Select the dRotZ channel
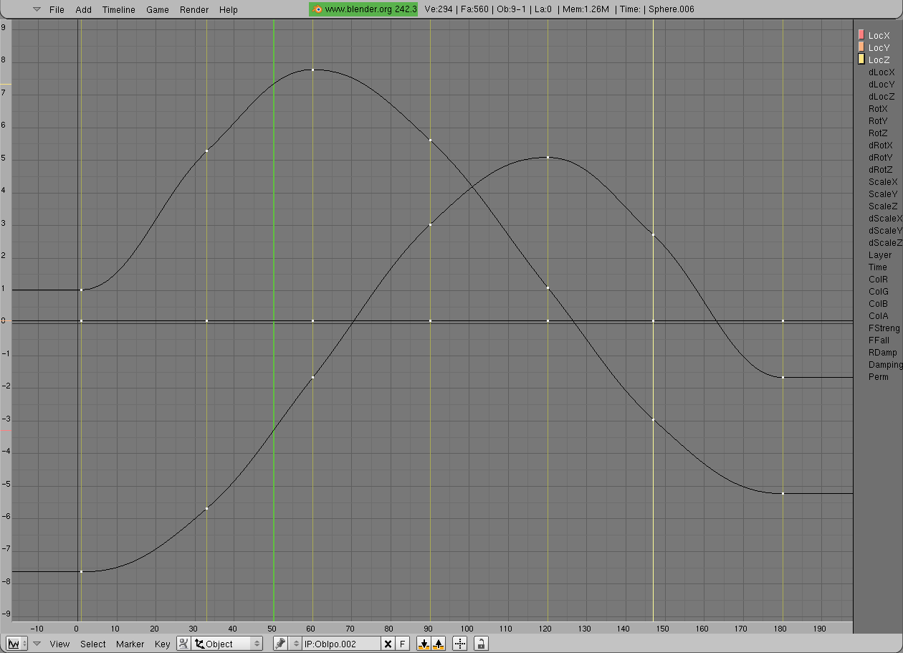 [881, 169]
